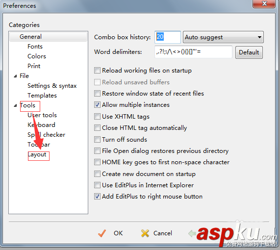The height and width of the screenshot is (250, 280).
Task: Open the Colors category
Action: pos(37,56)
